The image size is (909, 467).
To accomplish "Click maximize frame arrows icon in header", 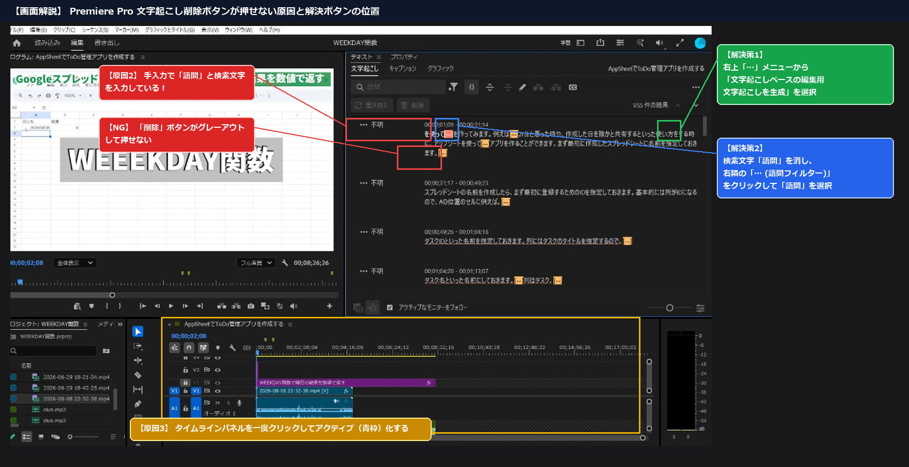I will [679, 43].
